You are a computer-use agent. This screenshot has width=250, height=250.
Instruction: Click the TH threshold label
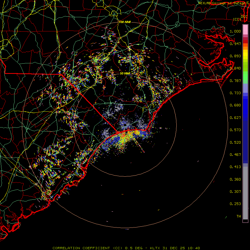tap(239, 216)
